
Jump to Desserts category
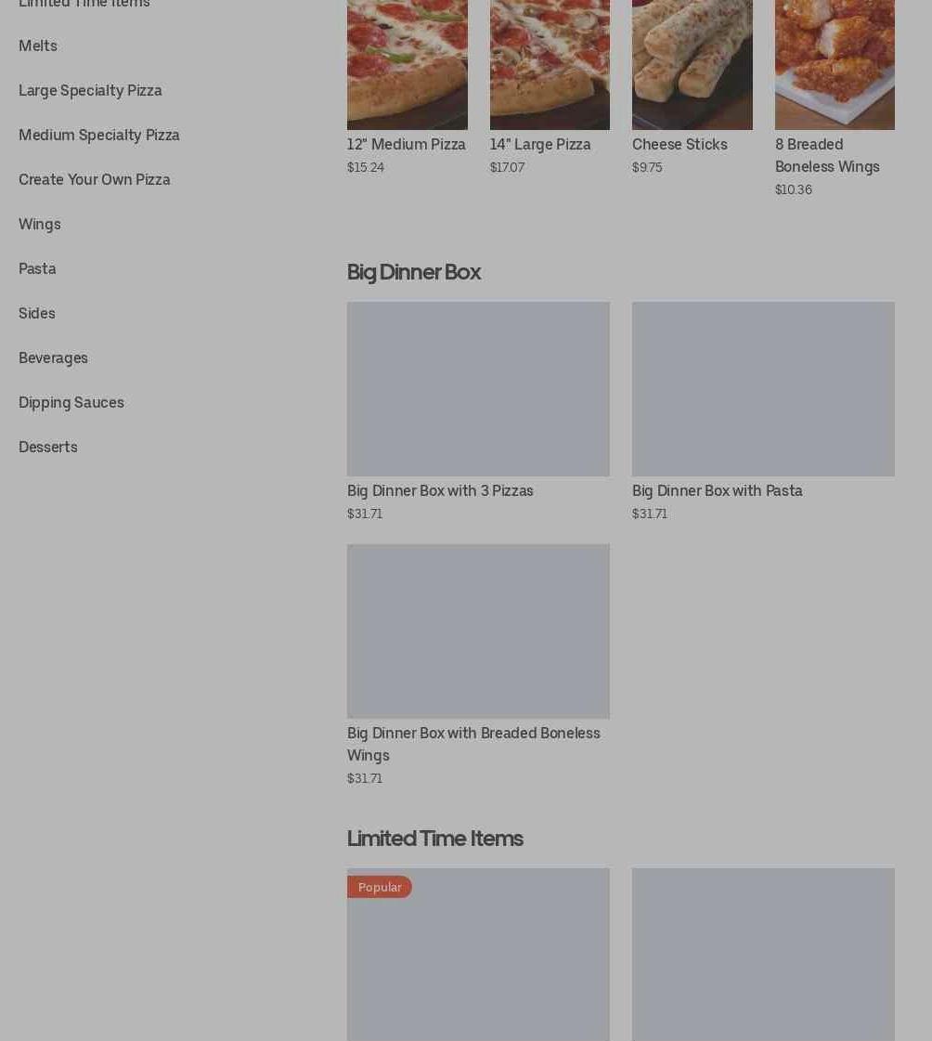point(47,447)
